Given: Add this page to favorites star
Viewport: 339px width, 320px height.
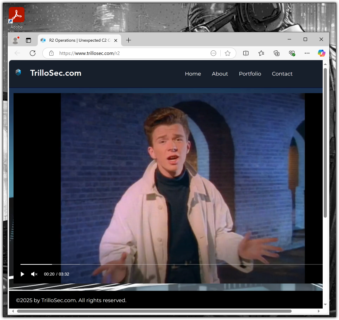Looking at the screenshot, I should [x=227, y=53].
